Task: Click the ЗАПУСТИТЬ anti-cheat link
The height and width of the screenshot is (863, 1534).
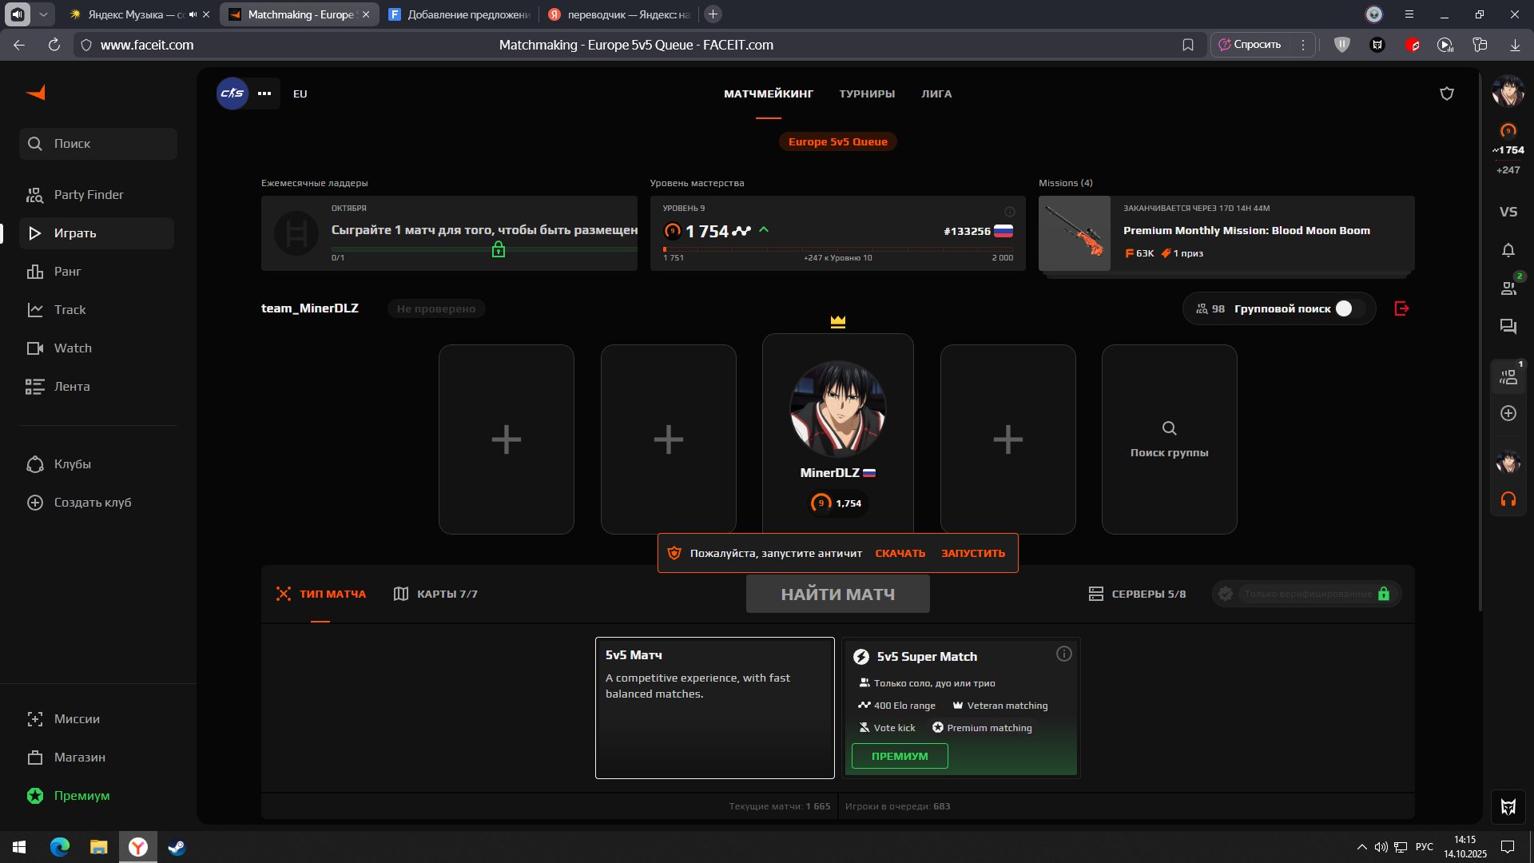Action: tap(972, 553)
